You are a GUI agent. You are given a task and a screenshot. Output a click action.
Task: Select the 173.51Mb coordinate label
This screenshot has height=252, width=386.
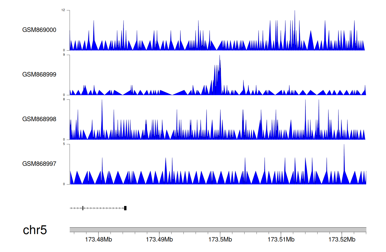pos(281,240)
